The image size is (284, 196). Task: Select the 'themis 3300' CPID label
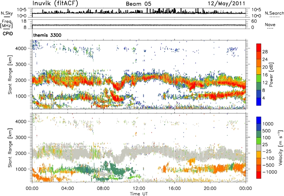[x=47, y=35]
